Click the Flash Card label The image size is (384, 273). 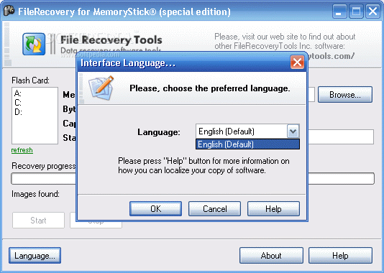tap(30, 80)
